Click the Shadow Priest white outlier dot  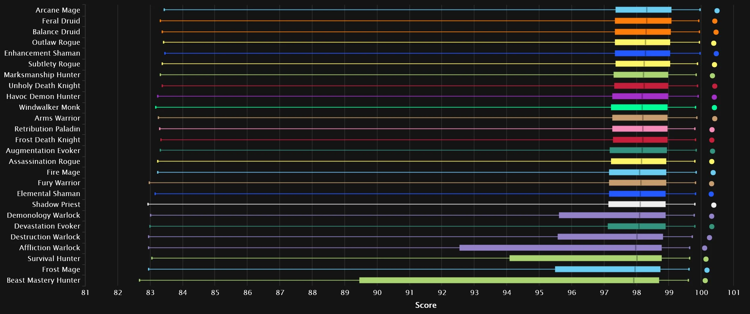(x=713, y=205)
